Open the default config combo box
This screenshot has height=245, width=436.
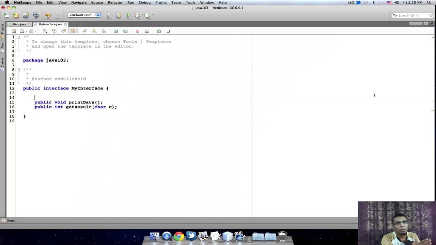coord(84,15)
